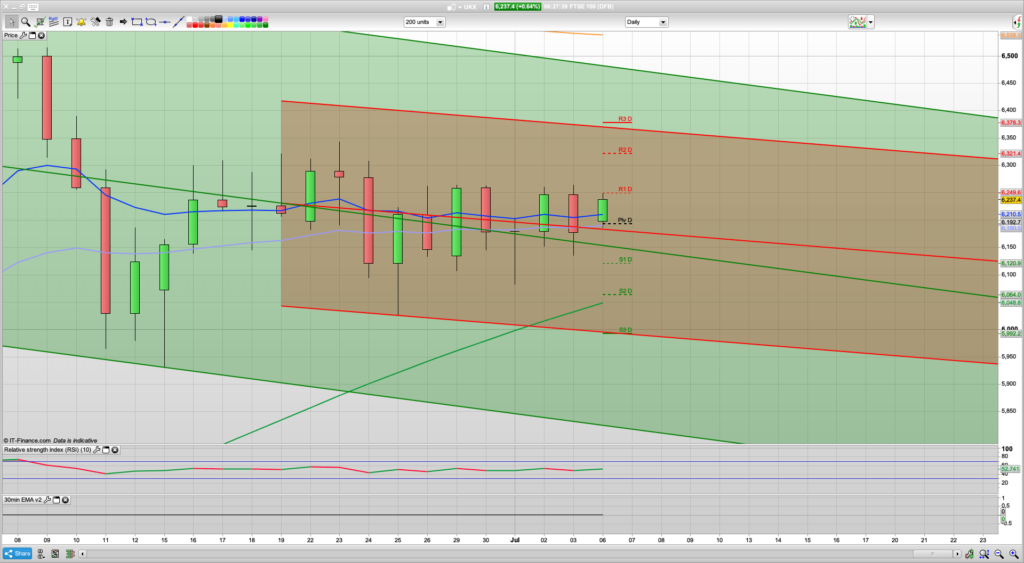The image size is (1024, 563).
Task: Click the Piv D pivot label
Action: [625, 220]
